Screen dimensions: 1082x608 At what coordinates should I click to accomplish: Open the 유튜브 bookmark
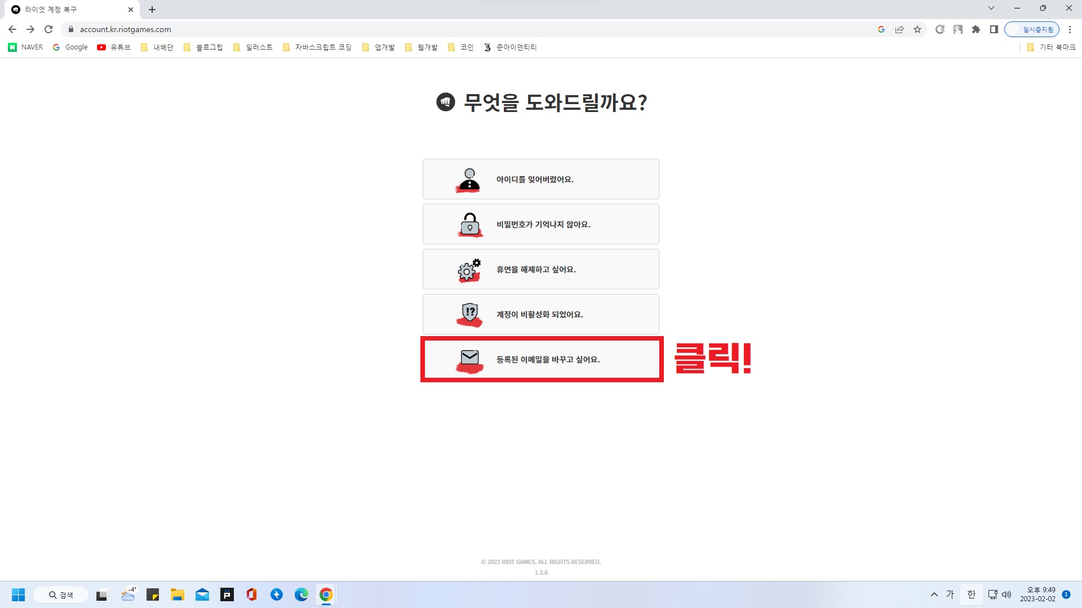(114, 47)
